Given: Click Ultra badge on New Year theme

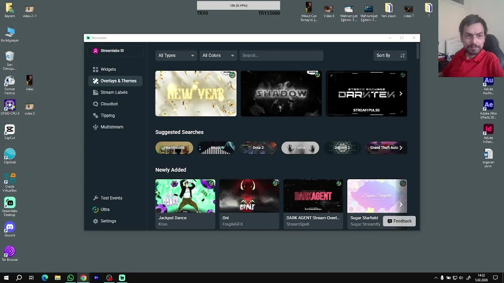Looking at the screenshot, I should point(232,75).
